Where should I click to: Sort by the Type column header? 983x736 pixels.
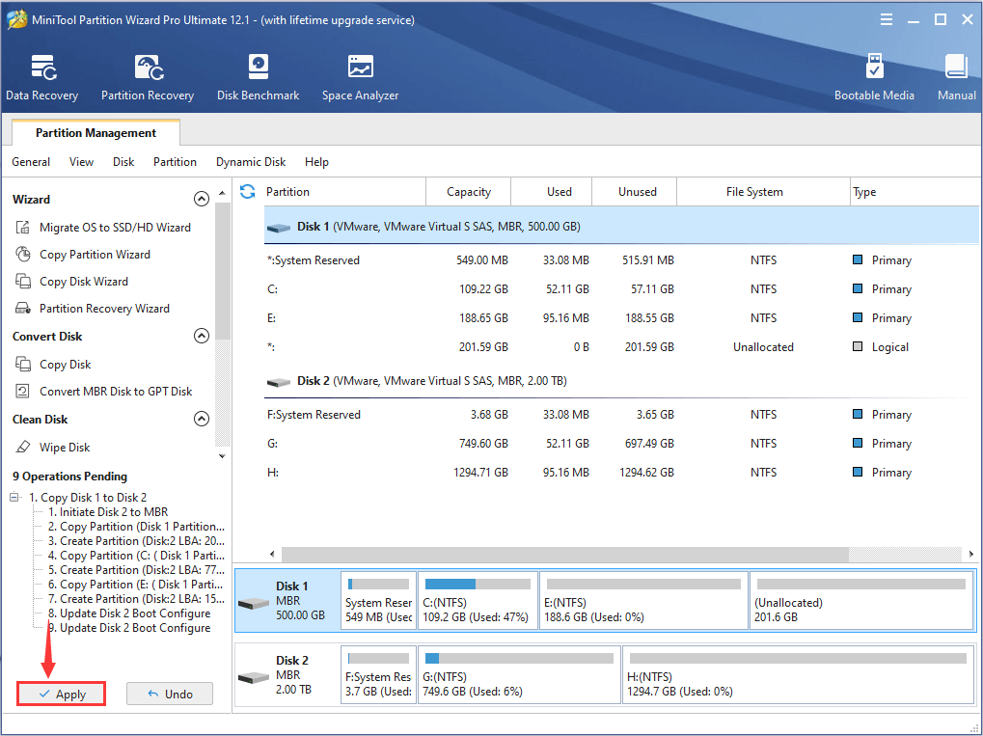[915, 192]
